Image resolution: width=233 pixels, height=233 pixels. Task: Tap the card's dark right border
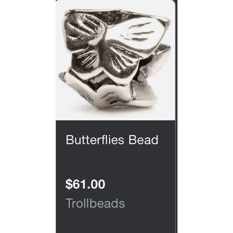(x=176, y=117)
